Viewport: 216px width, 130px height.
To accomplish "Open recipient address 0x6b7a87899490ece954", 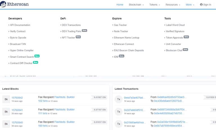I will pos(169,126).
